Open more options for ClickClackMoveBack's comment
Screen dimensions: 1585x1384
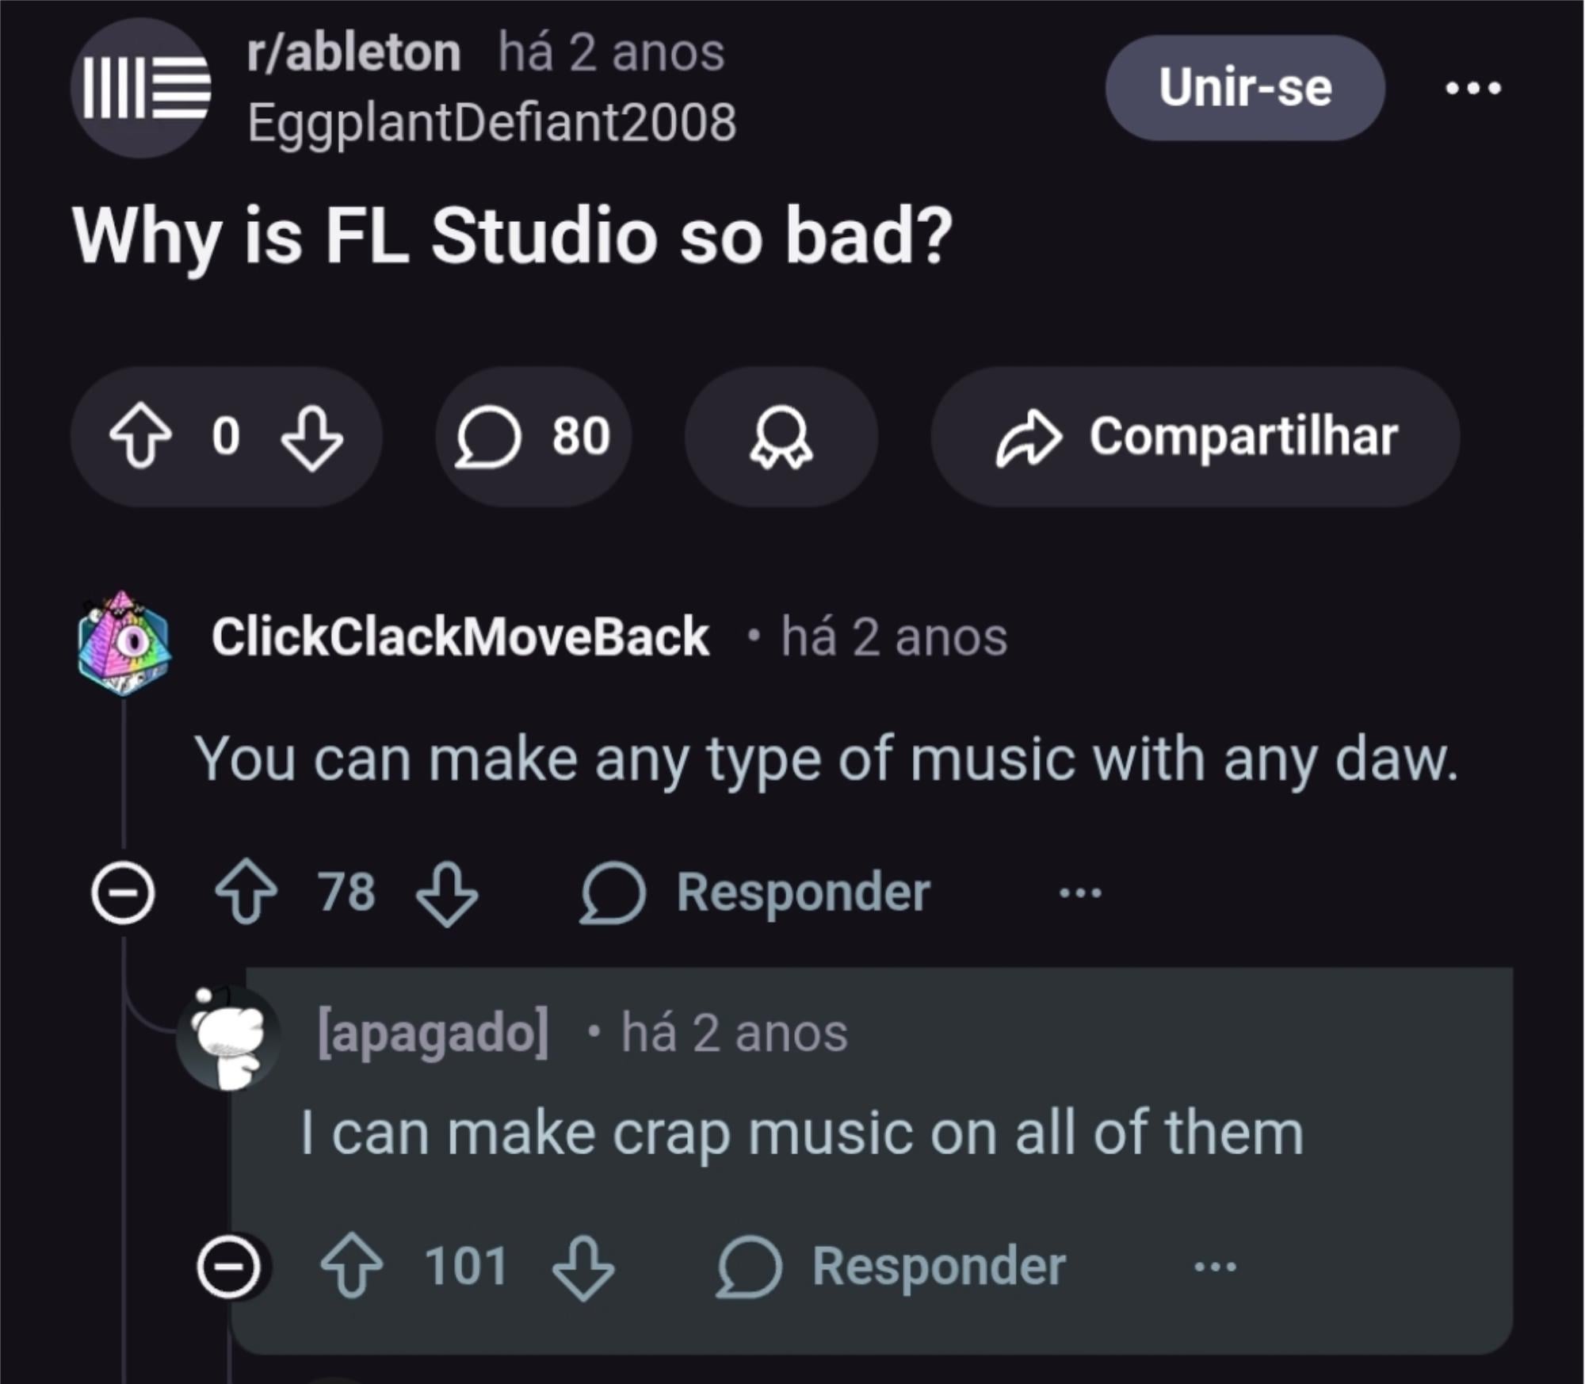[x=1079, y=893]
